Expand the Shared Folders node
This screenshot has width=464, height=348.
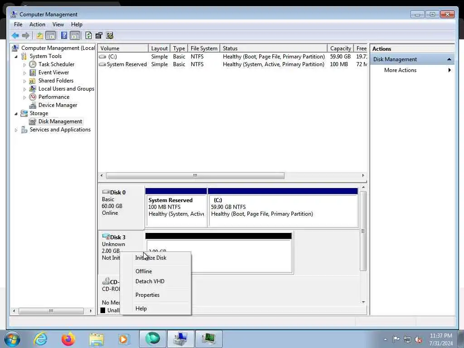[24, 81]
